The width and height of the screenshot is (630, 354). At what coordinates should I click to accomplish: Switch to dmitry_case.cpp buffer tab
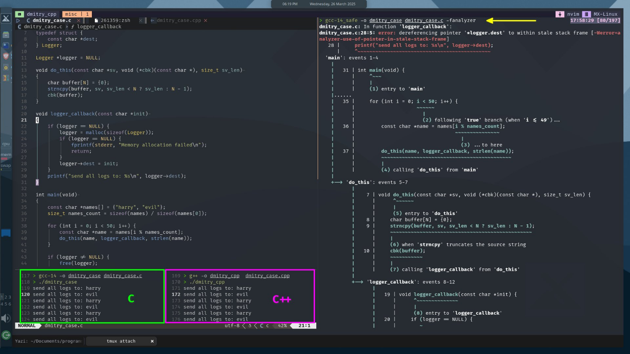(x=178, y=20)
